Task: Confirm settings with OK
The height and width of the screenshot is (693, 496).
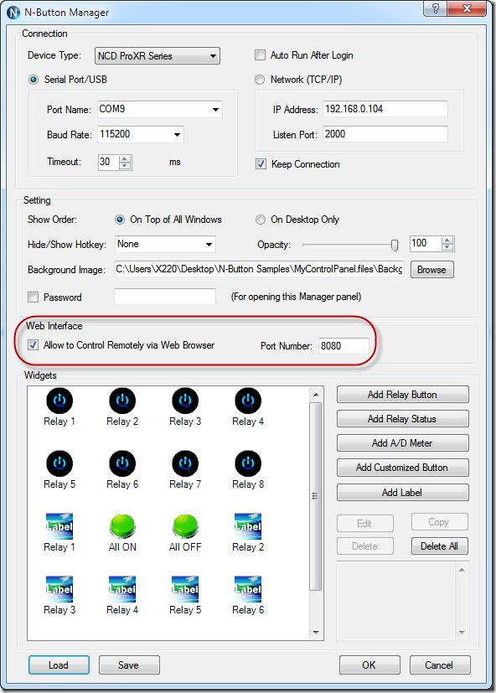Action: coord(369,665)
